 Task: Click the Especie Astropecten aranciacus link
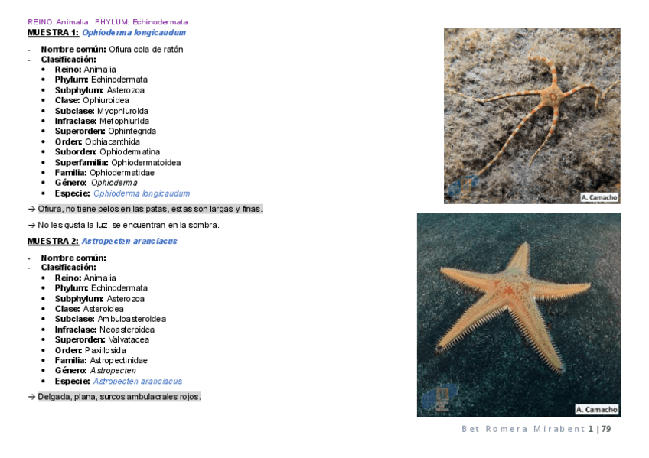tap(138, 381)
